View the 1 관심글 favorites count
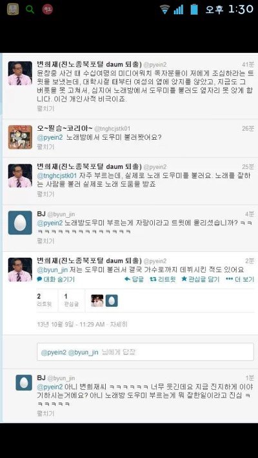 coord(72,300)
